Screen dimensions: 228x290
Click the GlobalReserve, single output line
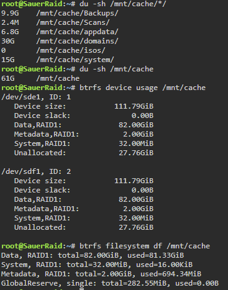coord(110,283)
